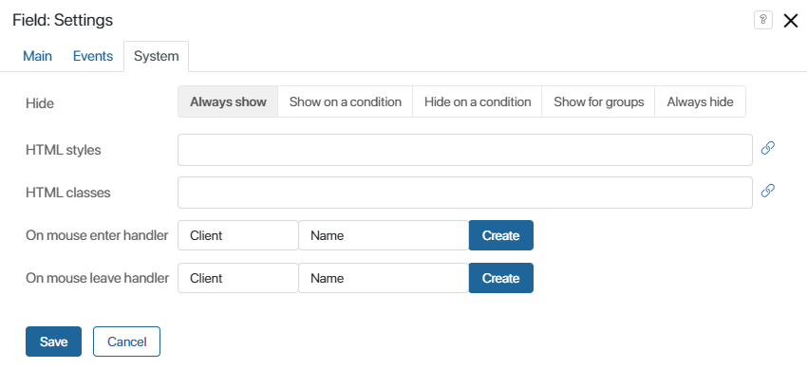807x369 pixels.
Task: Open Client dropdown for mouse leave handler
Action: [238, 278]
